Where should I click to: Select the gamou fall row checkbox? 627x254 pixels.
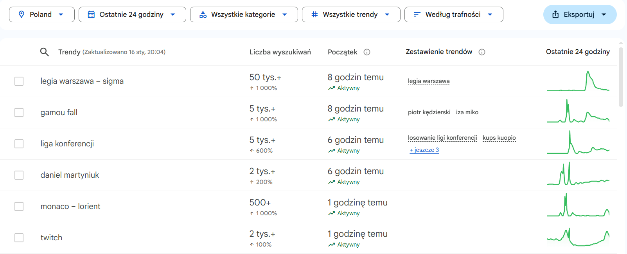click(19, 112)
